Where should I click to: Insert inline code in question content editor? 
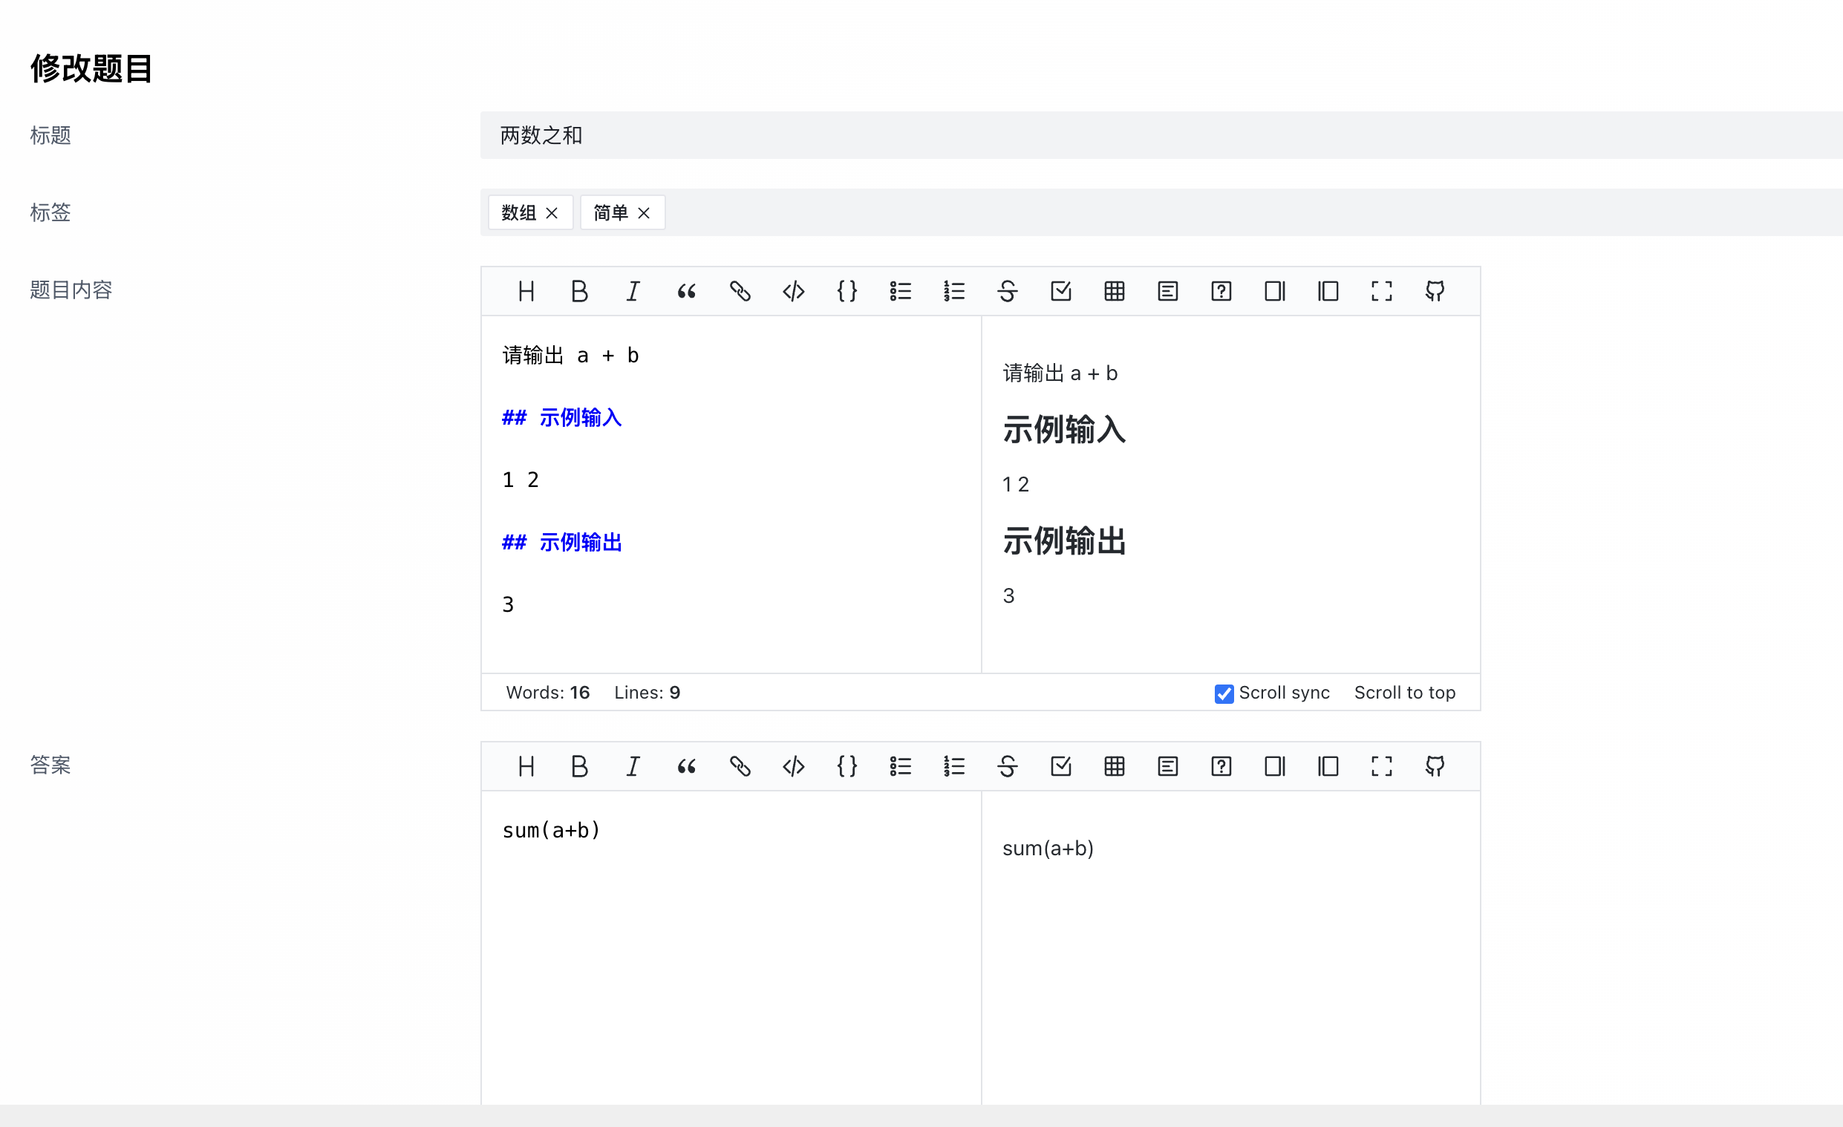793,291
